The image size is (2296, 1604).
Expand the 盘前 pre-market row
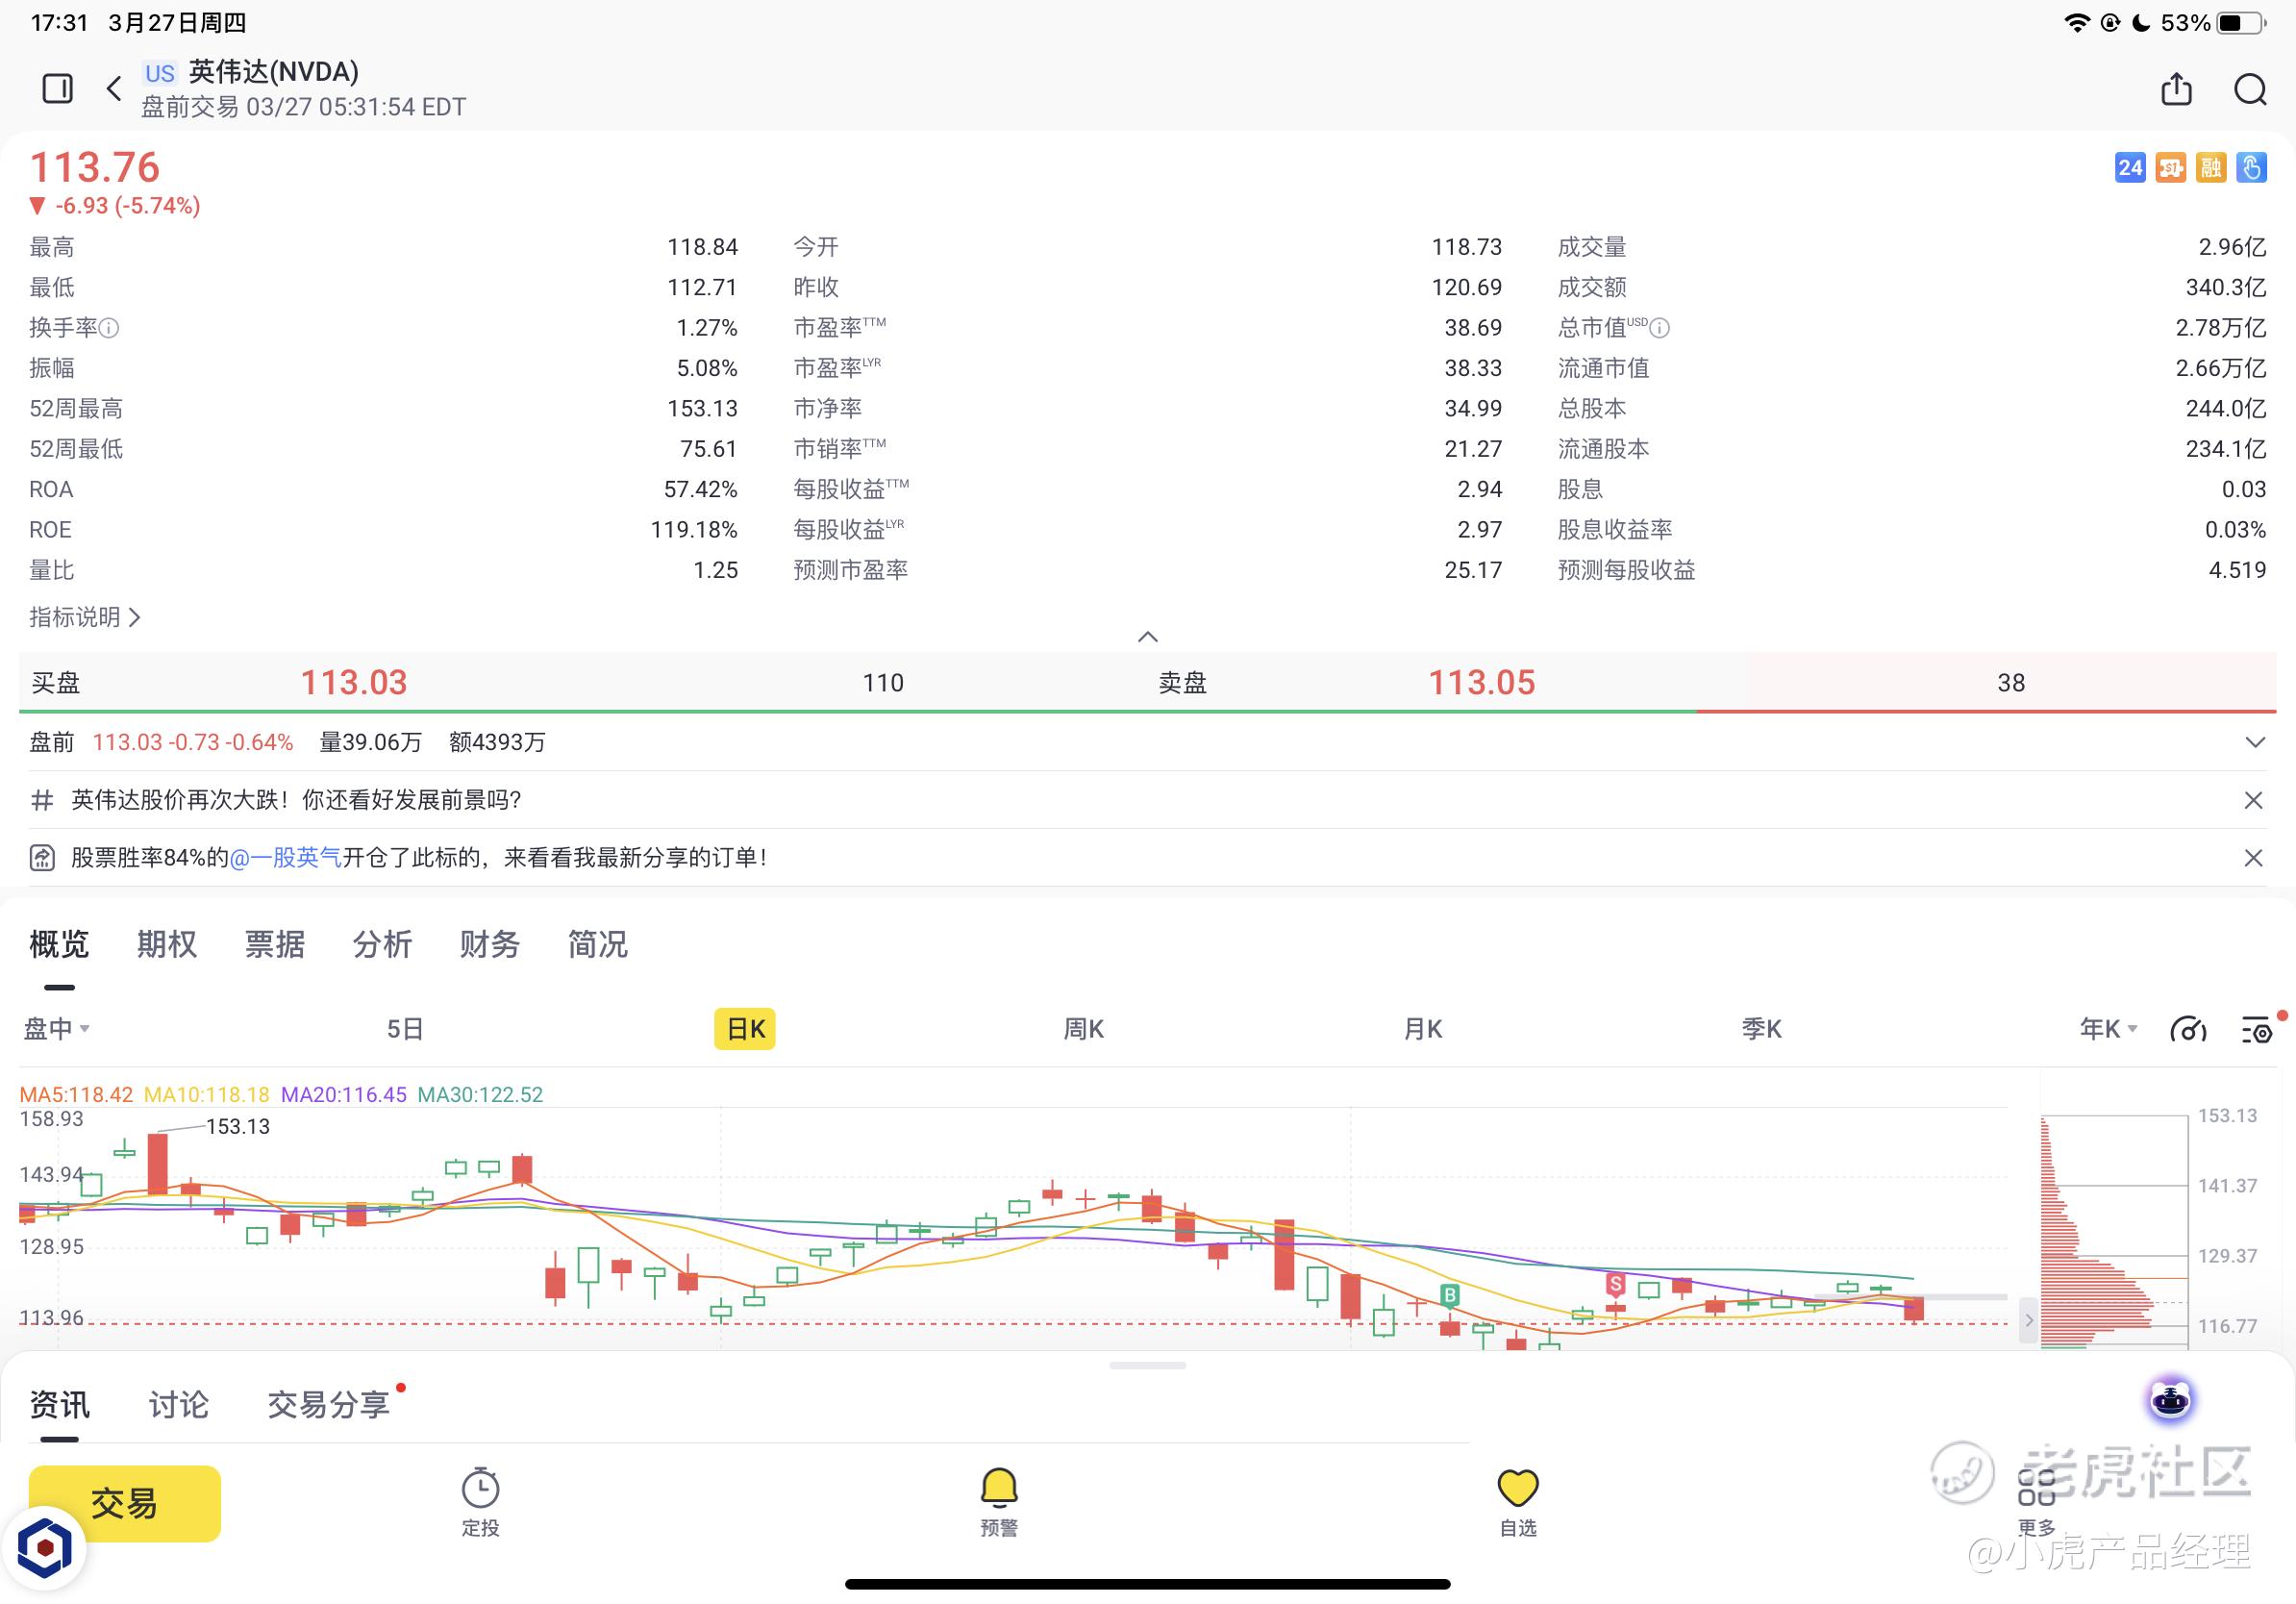(x=2254, y=742)
